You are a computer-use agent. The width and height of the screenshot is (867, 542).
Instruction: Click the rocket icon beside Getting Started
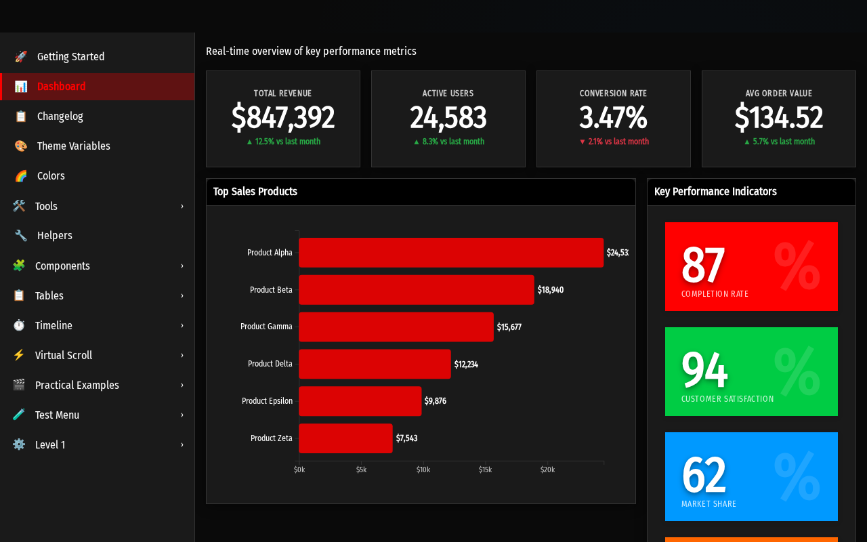point(21,57)
